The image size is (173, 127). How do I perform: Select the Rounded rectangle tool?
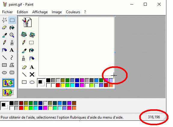12,73
